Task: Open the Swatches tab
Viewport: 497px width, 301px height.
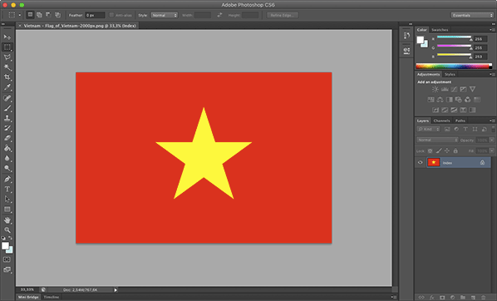Action: [x=440, y=30]
